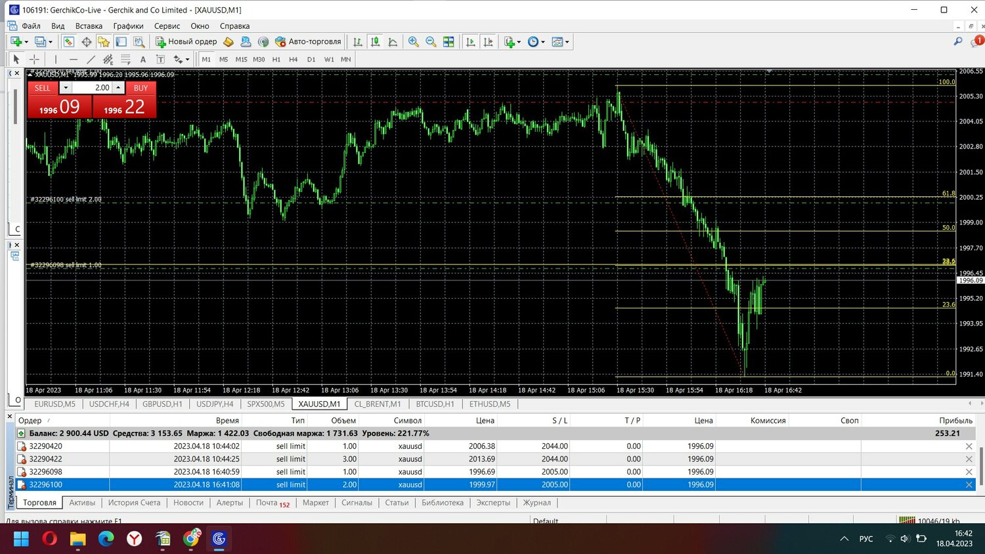This screenshot has width=985, height=554.
Task: Launch MetaEditor from the toolbar
Action: pos(229,41)
